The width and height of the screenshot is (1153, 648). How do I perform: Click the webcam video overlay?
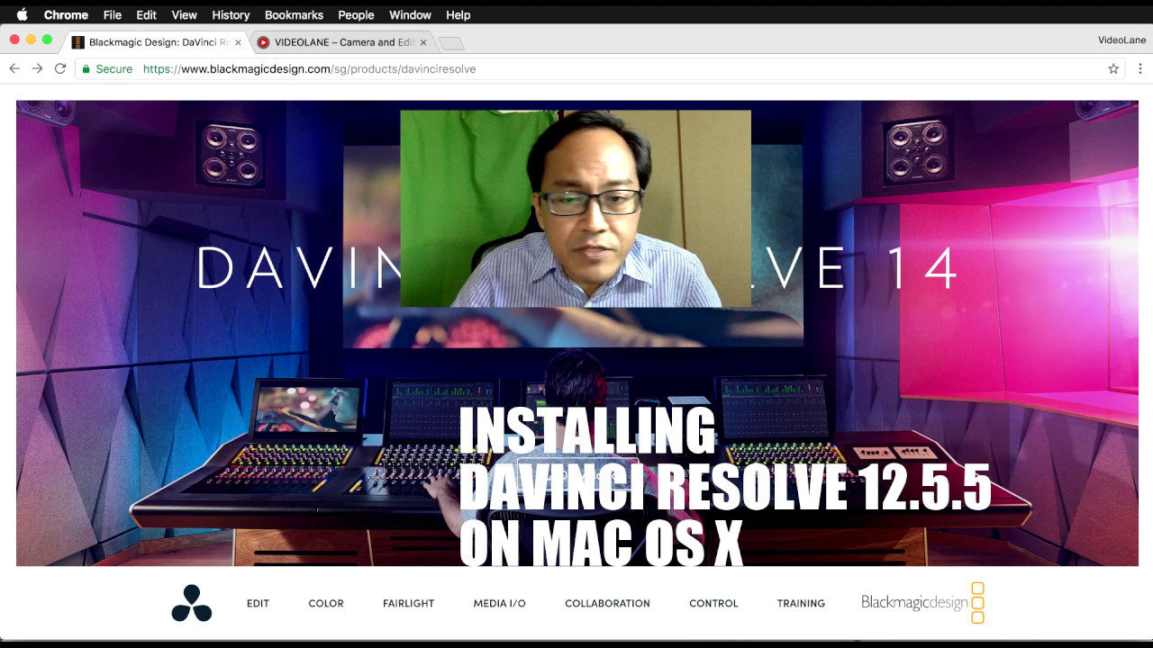pyautogui.click(x=576, y=209)
